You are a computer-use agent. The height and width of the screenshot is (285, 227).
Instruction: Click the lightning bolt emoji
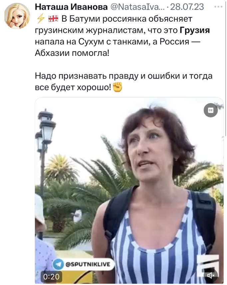tap(41, 18)
